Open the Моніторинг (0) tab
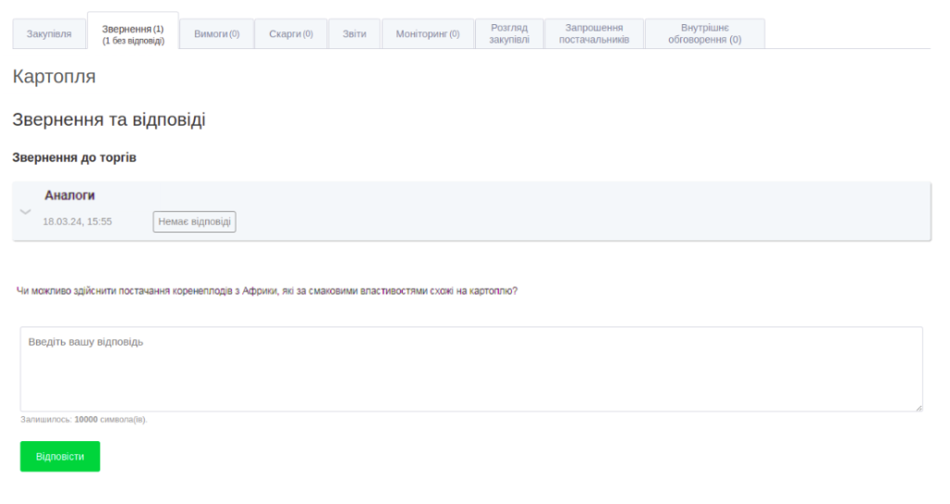950x504 pixels. click(x=427, y=34)
